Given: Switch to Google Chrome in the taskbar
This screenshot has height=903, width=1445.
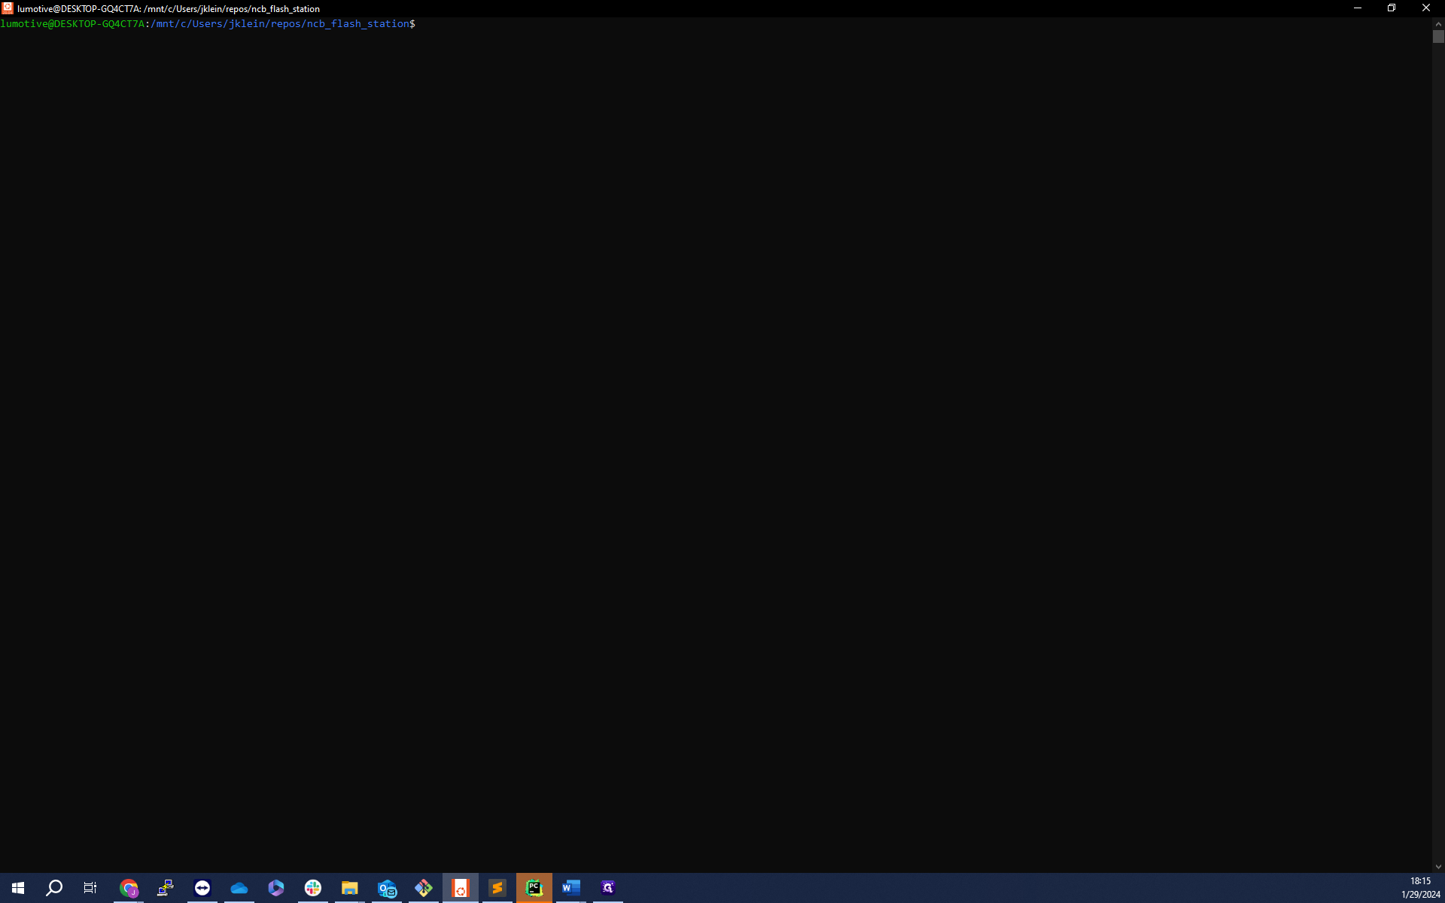Looking at the screenshot, I should coord(129,888).
